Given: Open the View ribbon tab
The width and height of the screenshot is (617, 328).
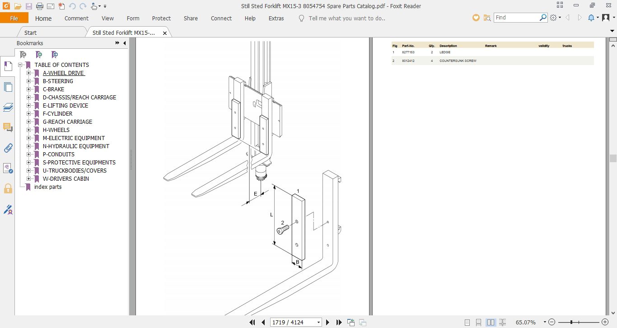Looking at the screenshot, I should coord(108,19).
